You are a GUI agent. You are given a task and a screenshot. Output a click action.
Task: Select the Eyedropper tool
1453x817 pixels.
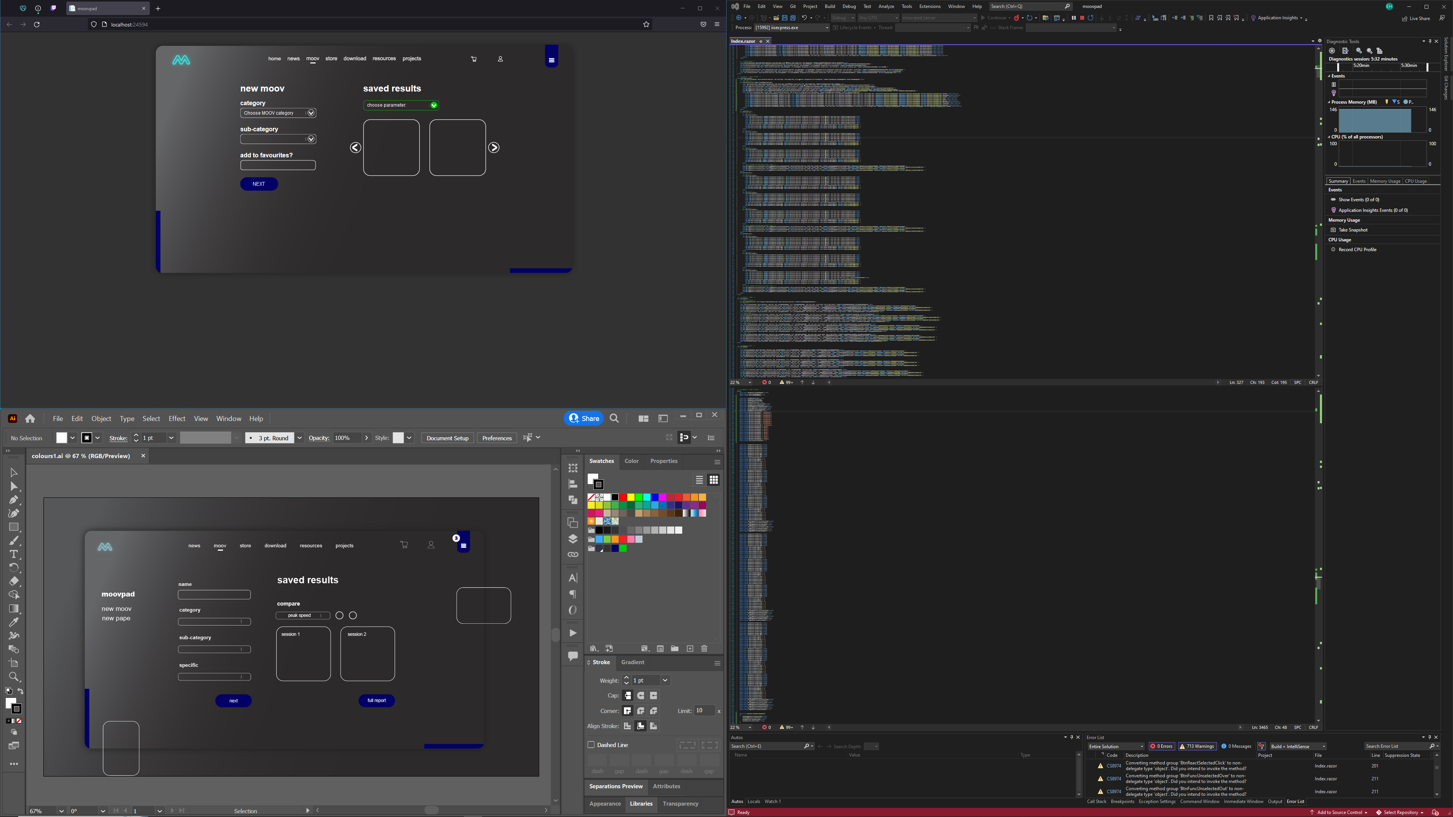[x=14, y=623]
